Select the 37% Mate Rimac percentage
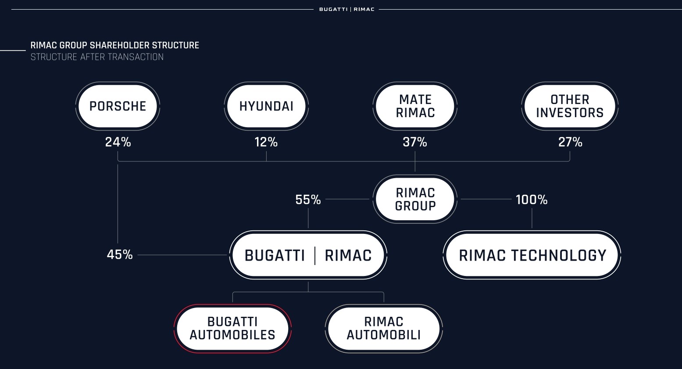682x369 pixels. point(415,142)
